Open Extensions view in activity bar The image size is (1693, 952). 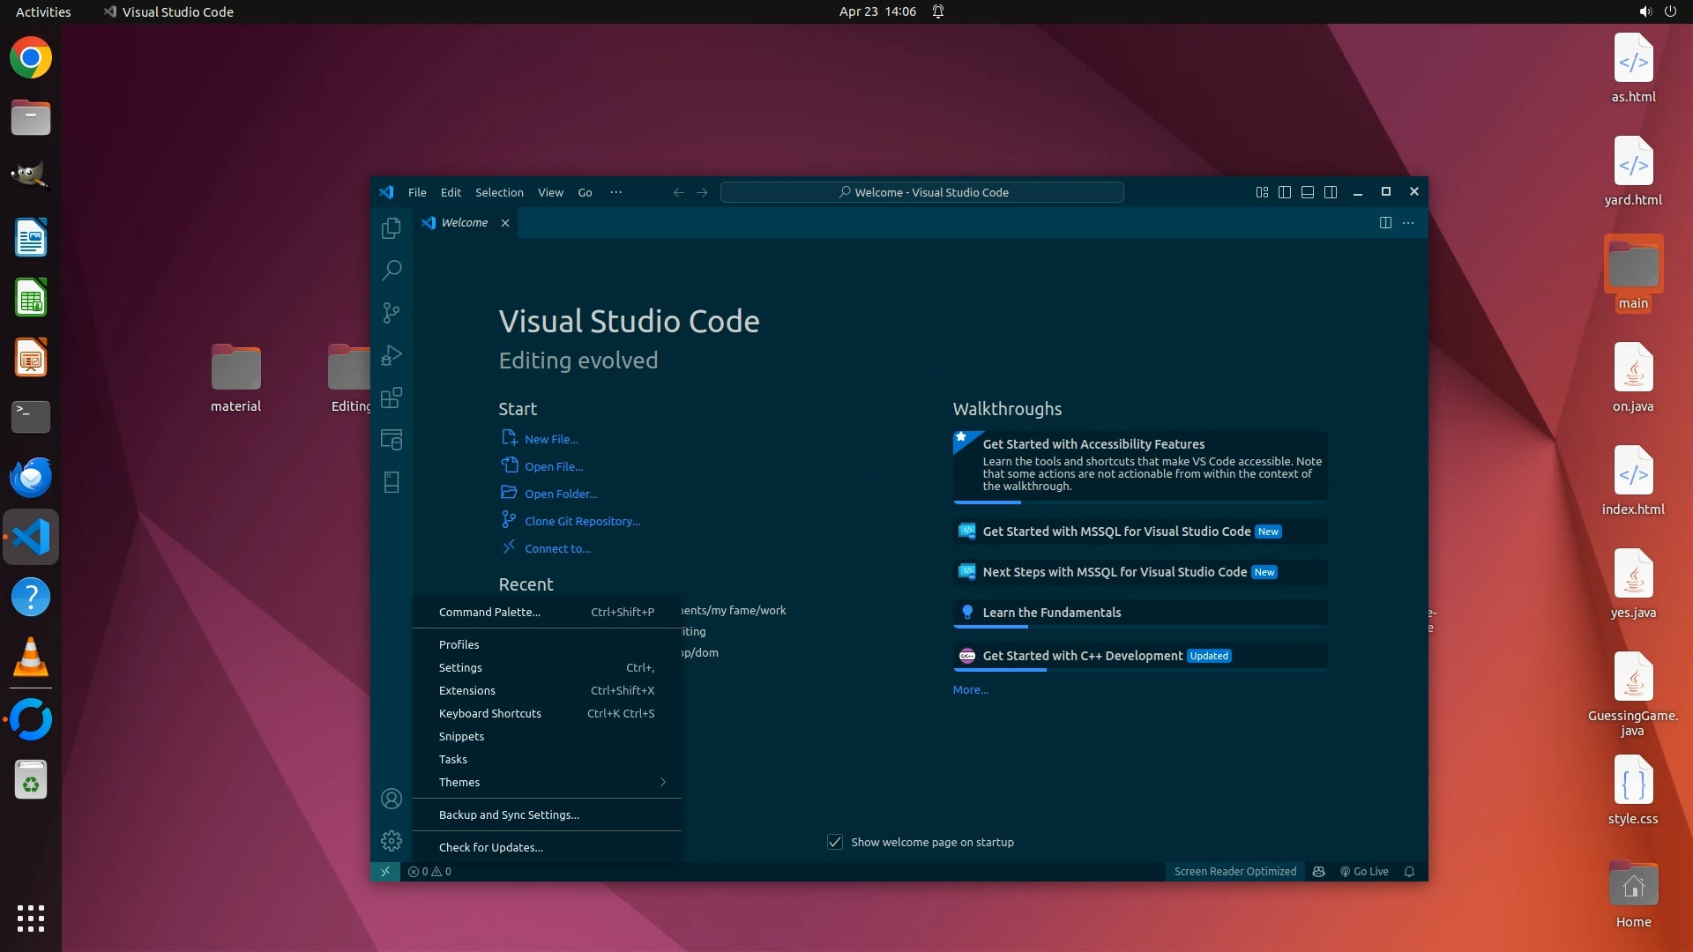click(x=392, y=398)
